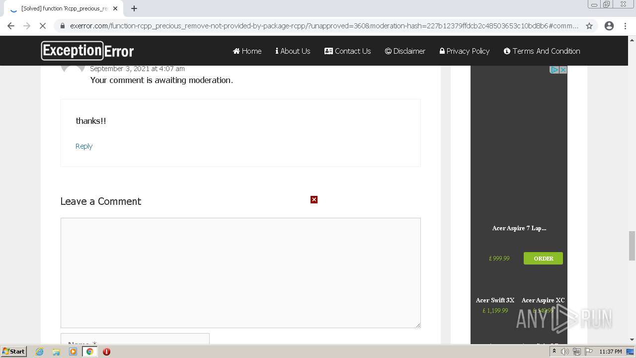This screenshot has height=358, width=636.
Task: Stop loading the page
Action: coord(43,26)
